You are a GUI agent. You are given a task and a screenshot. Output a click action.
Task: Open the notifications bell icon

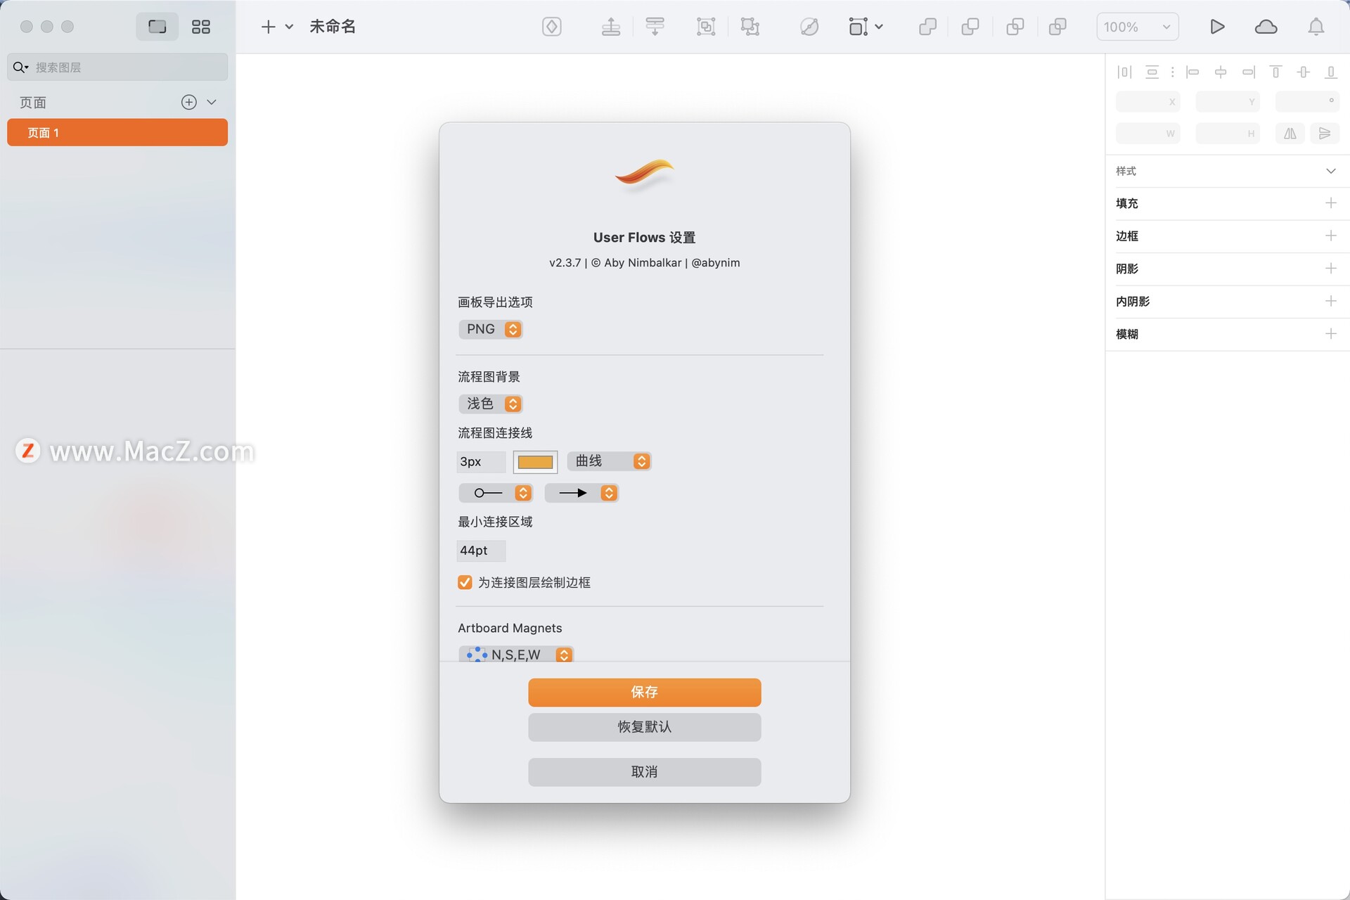coord(1316,27)
